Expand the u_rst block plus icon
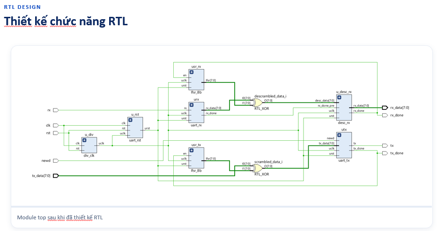437x231 pixels. coord(130,120)
